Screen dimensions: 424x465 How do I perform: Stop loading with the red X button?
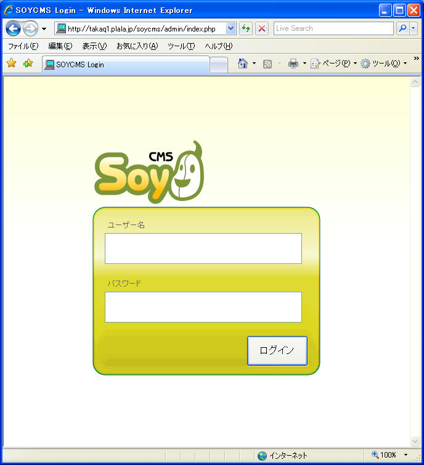point(262,28)
